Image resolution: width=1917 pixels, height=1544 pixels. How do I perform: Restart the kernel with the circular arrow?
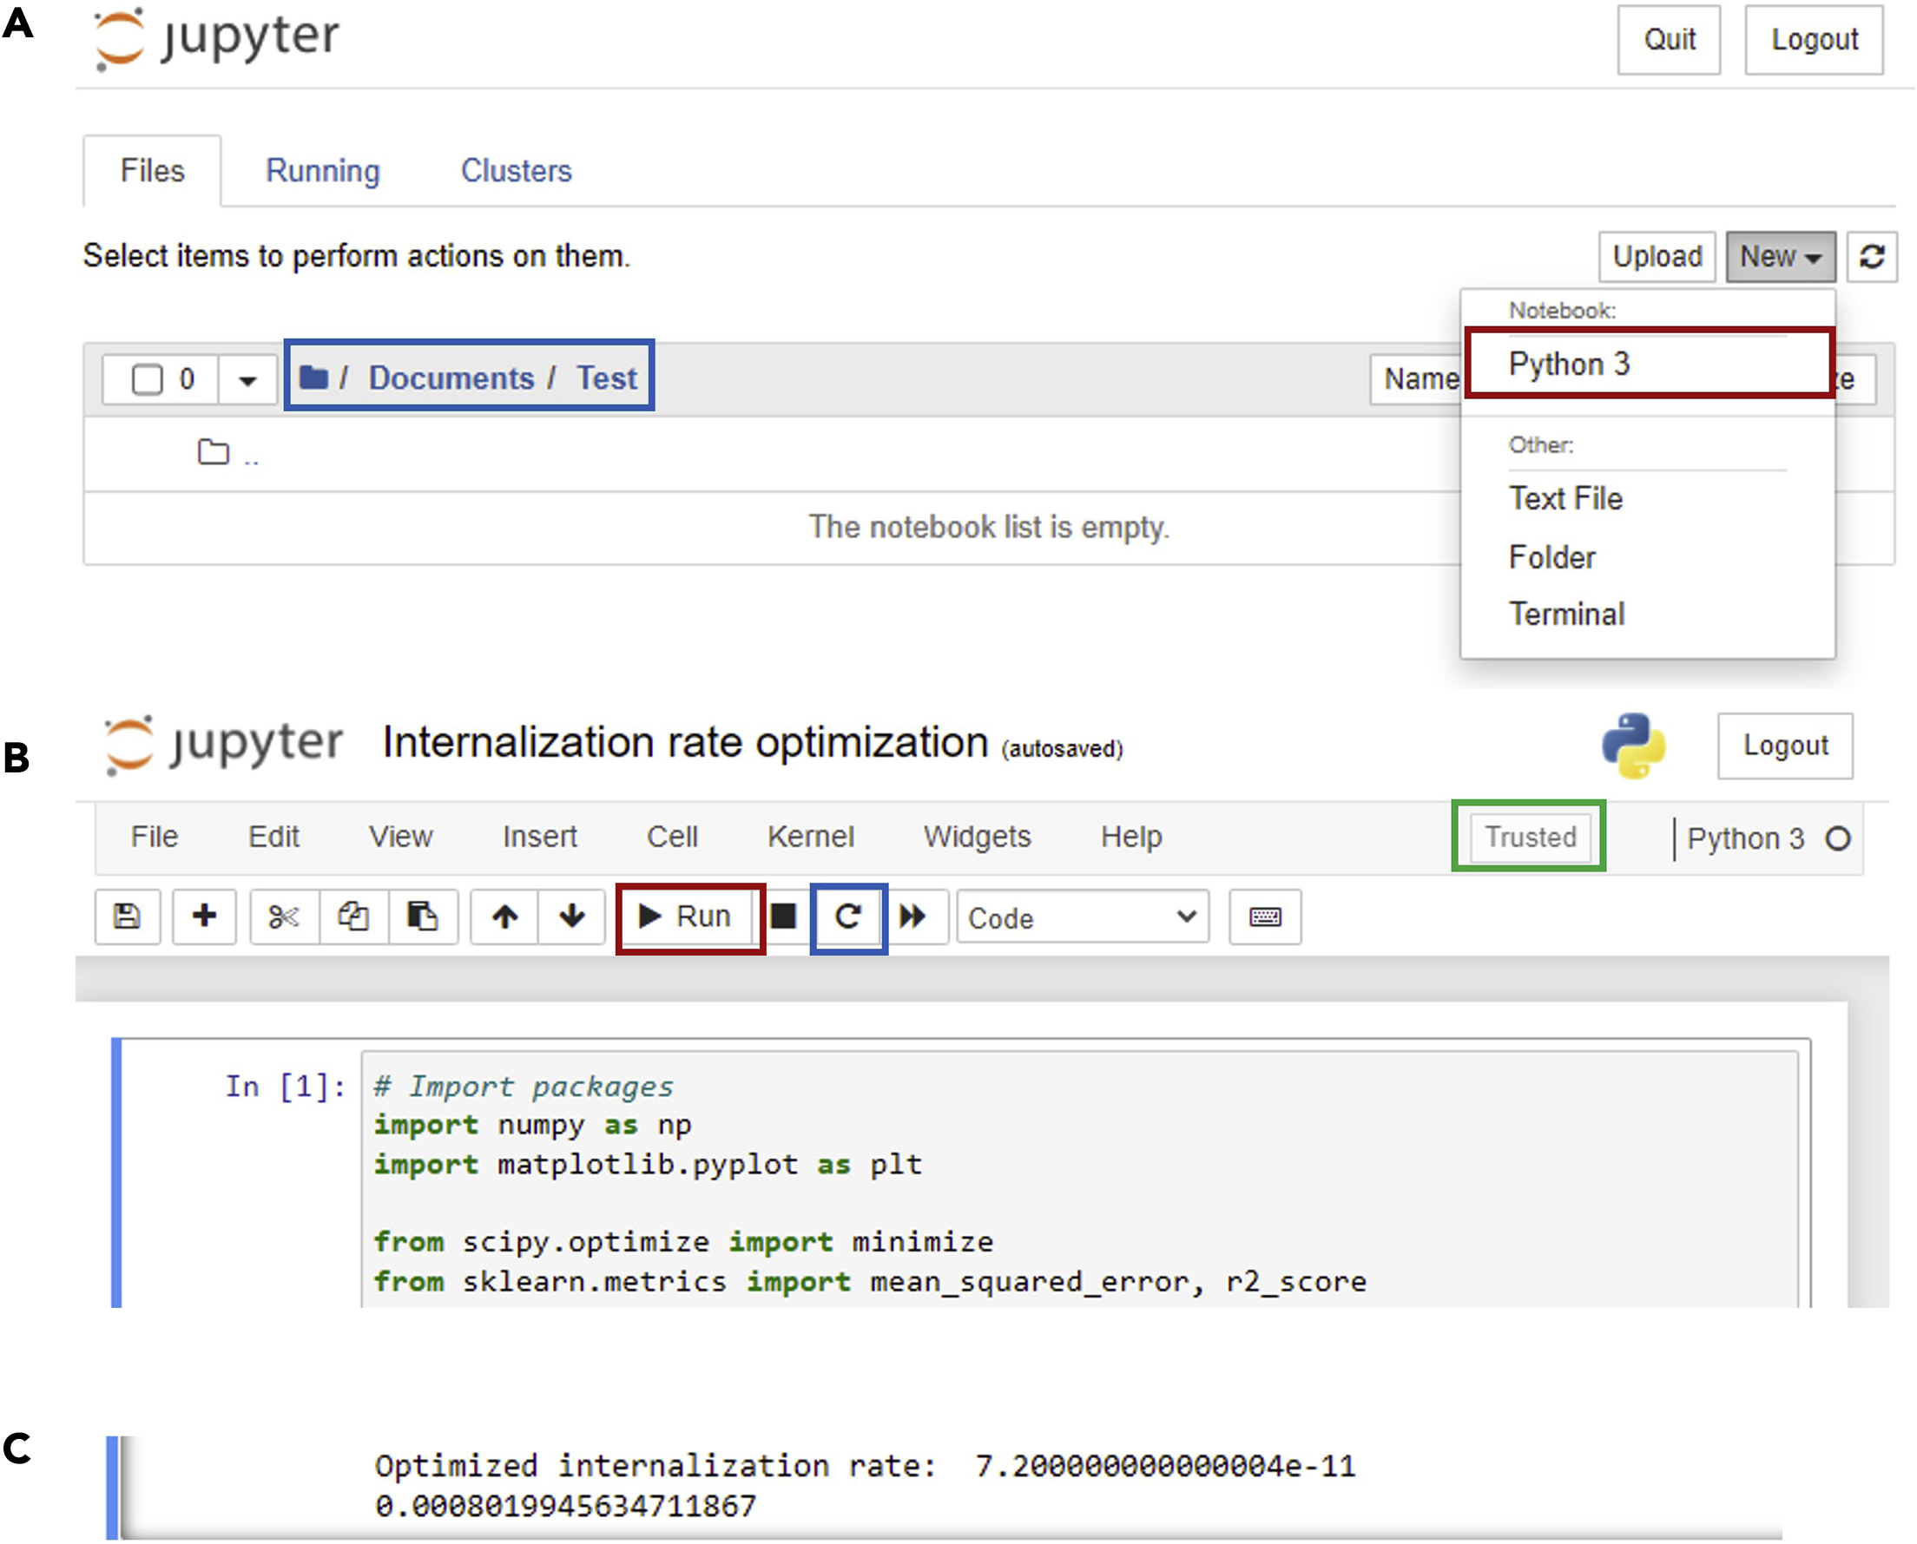pyautogui.click(x=848, y=917)
